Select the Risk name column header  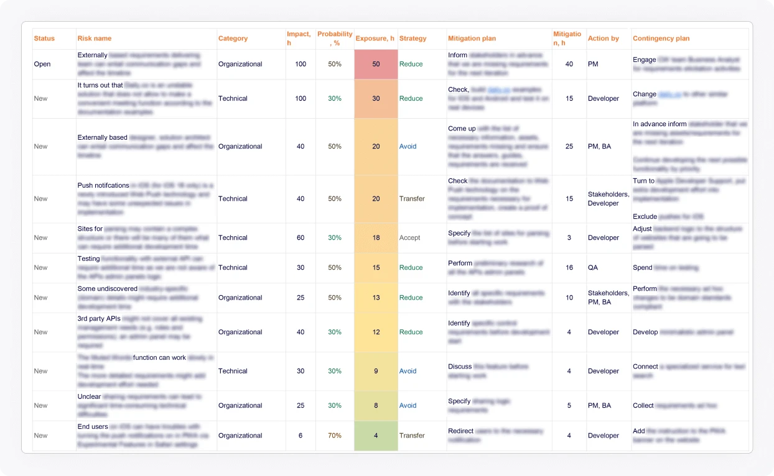pos(95,39)
